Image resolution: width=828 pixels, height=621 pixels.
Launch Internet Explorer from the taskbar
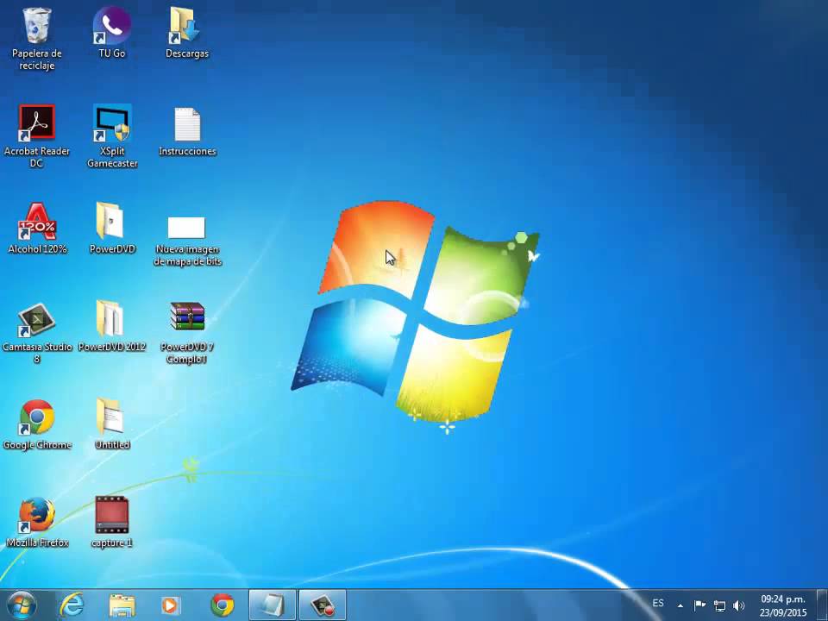click(72, 605)
